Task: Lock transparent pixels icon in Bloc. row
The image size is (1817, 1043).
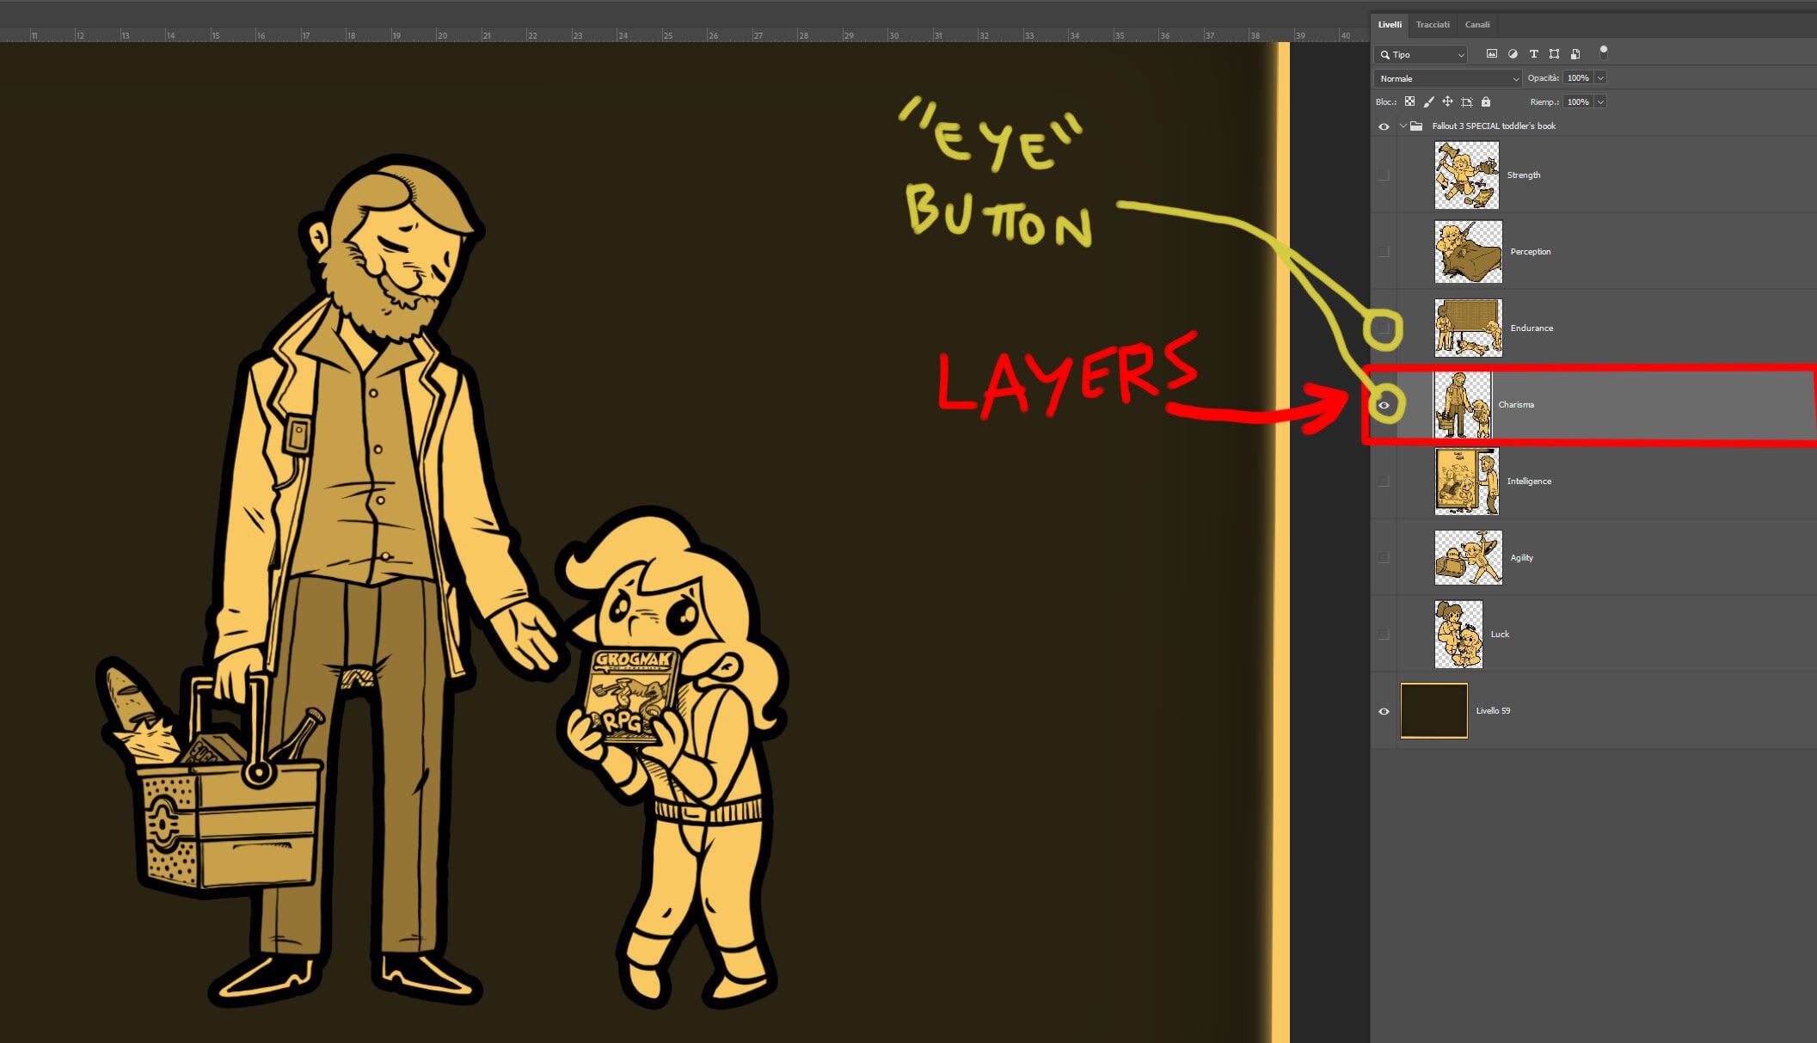Action: click(x=1409, y=101)
